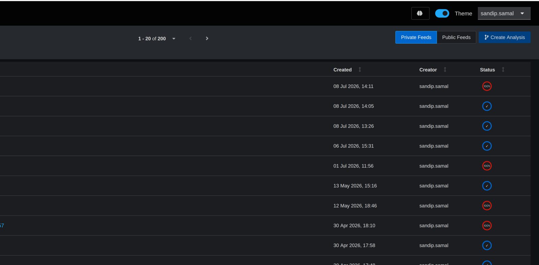The image size is (539, 265).
Task: Click the 100% status icon for 01 Jul 11:56
Action: (x=487, y=166)
